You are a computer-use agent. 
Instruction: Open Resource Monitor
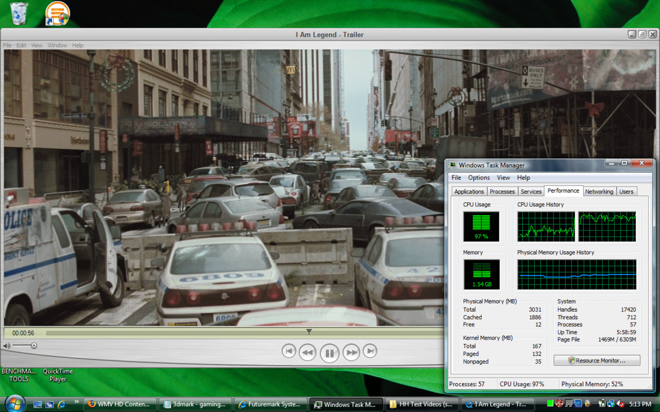pos(597,361)
